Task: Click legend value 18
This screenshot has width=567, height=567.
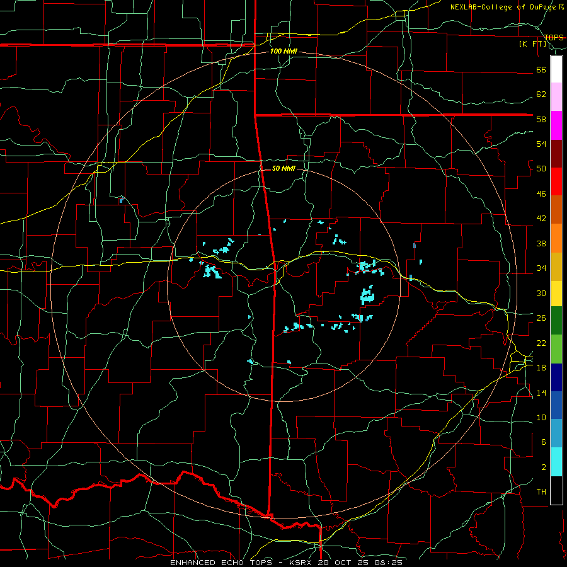Action: (x=541, y=368)
